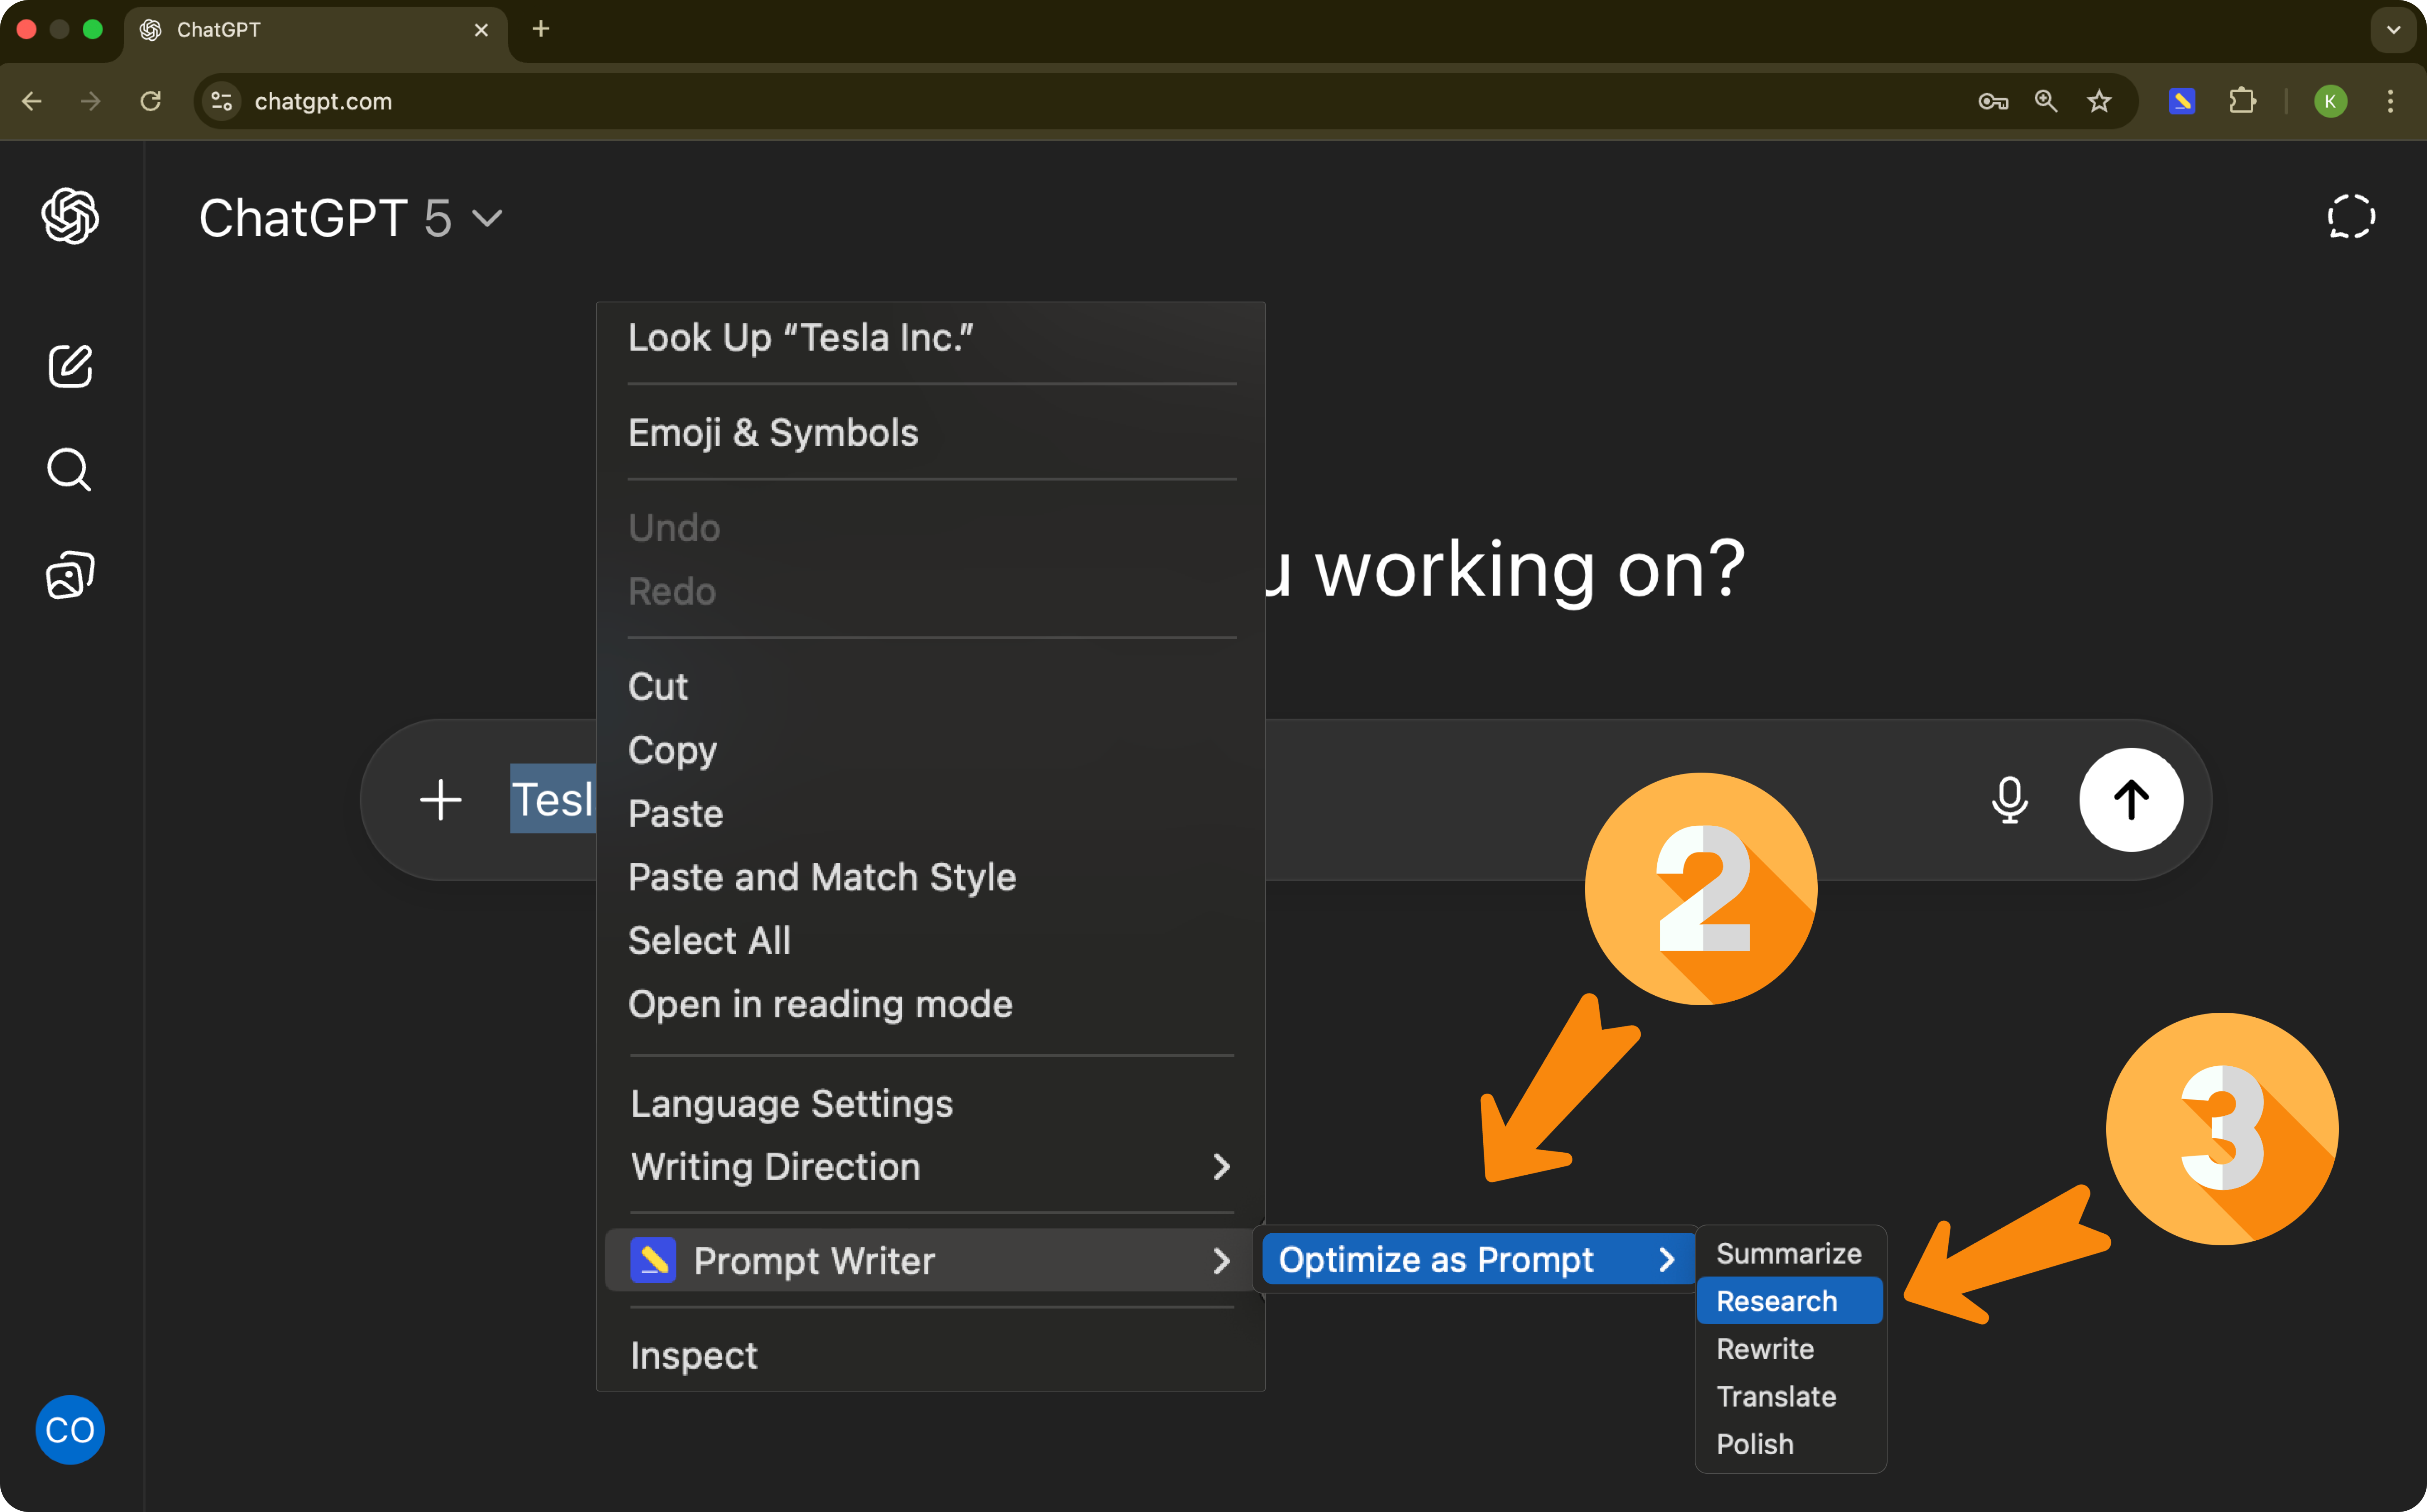
Task: Start a temporary chat via the top-right icon
Action: point(2351,216)
